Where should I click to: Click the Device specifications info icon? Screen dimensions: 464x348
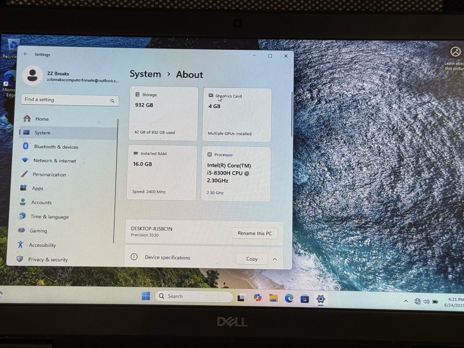click(134, 257)
